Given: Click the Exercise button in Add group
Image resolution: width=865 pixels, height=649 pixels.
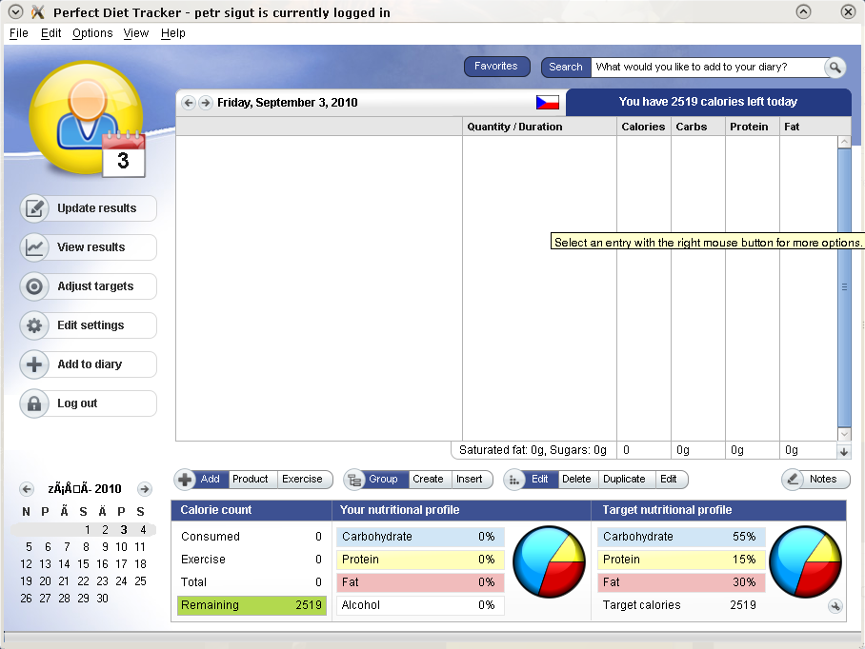Looking at the screenshot, I should [x=302, y=480].
